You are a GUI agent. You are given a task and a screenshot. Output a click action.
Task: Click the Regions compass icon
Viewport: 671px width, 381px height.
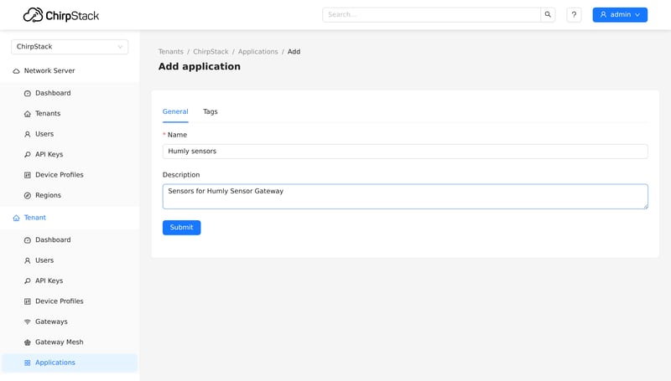click(28, 196)
